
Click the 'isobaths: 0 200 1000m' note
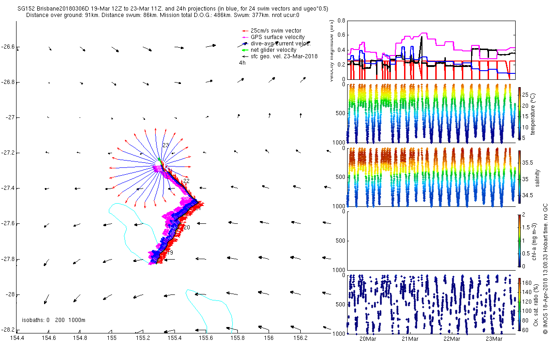pos(54,320)
